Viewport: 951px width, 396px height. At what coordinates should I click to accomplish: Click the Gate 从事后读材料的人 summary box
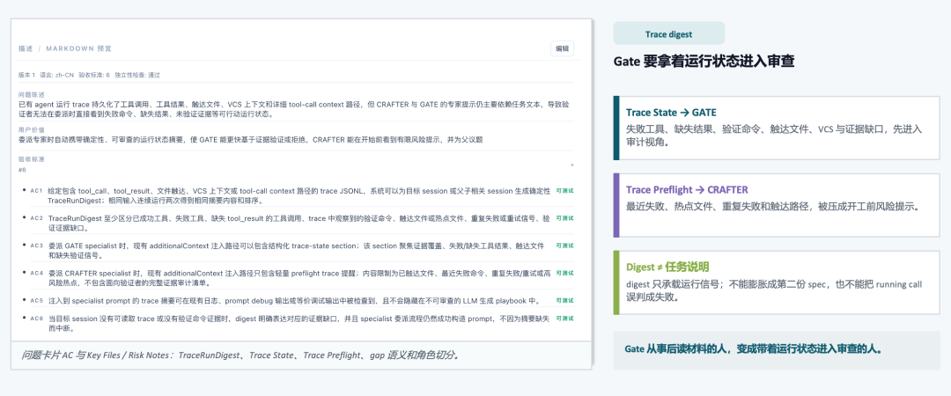pyautogui.click(x=777, y=350)
